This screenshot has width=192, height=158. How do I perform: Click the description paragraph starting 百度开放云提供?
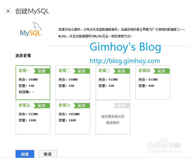(x=121, y=33)
